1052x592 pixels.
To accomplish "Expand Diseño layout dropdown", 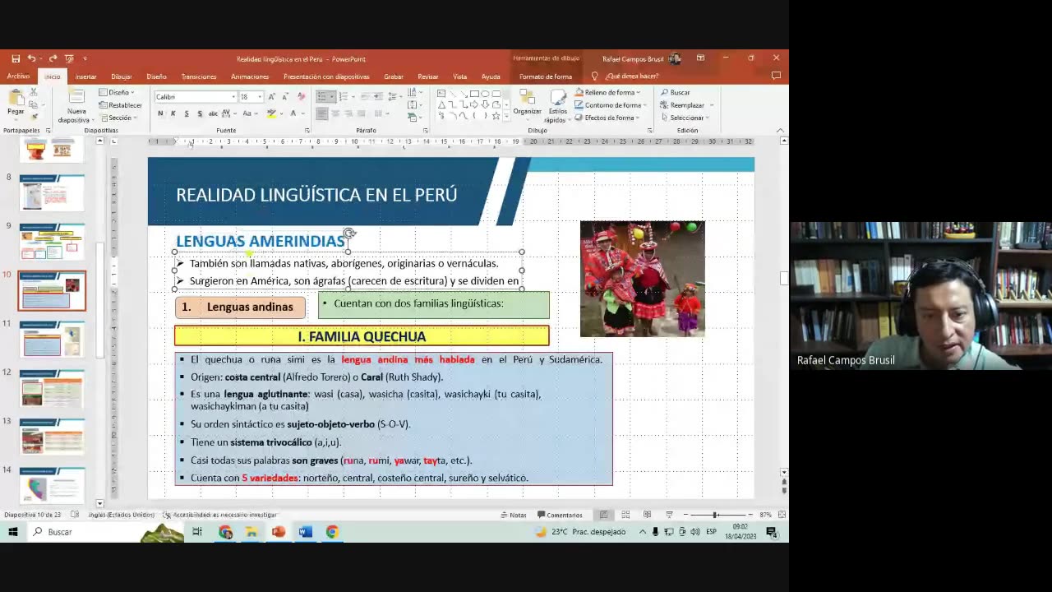I will click(x=116, y=92).
